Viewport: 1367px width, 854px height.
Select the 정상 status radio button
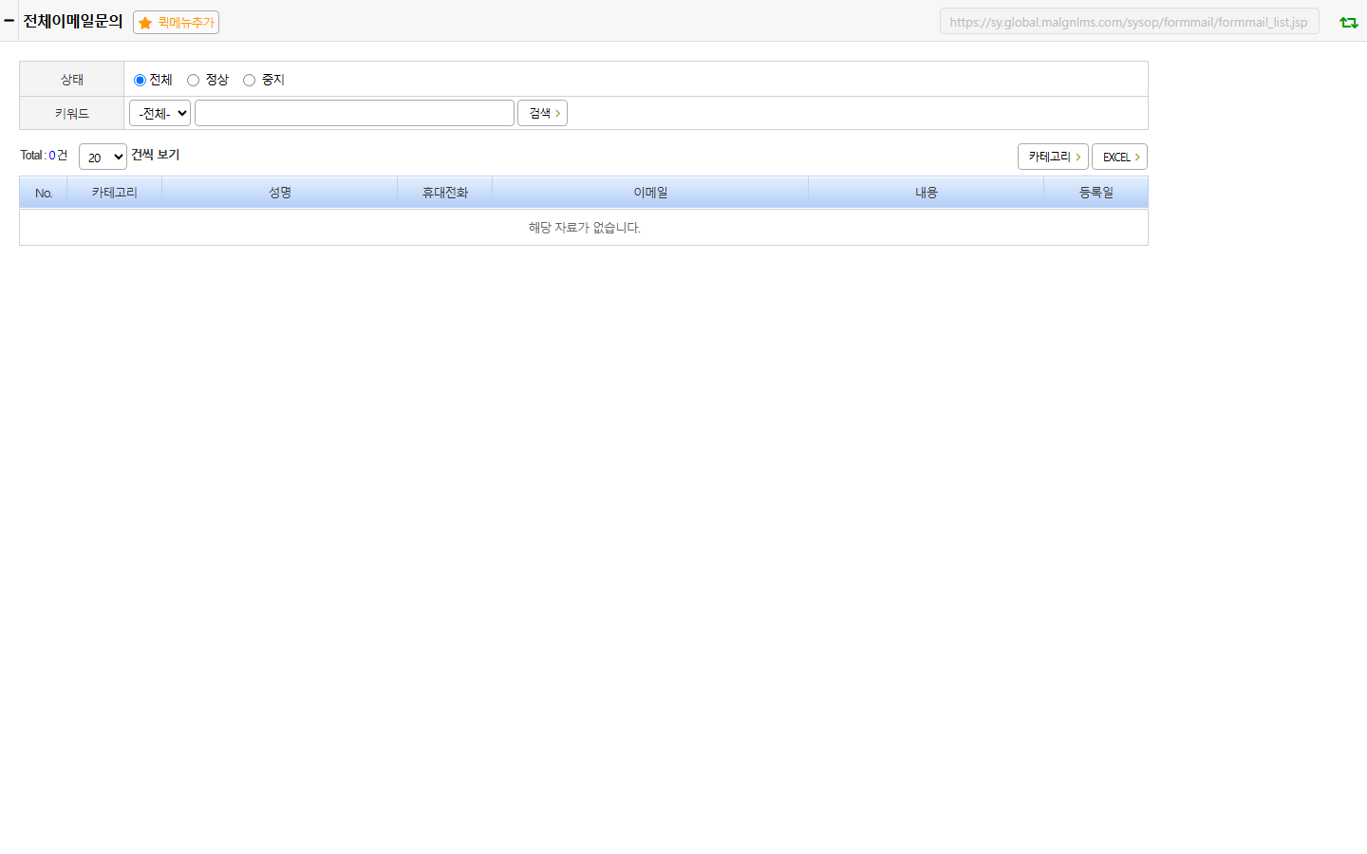[x=193, y=80]
